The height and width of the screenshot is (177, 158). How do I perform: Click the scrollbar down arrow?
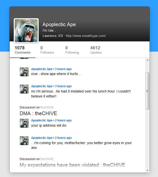(148, 170)
